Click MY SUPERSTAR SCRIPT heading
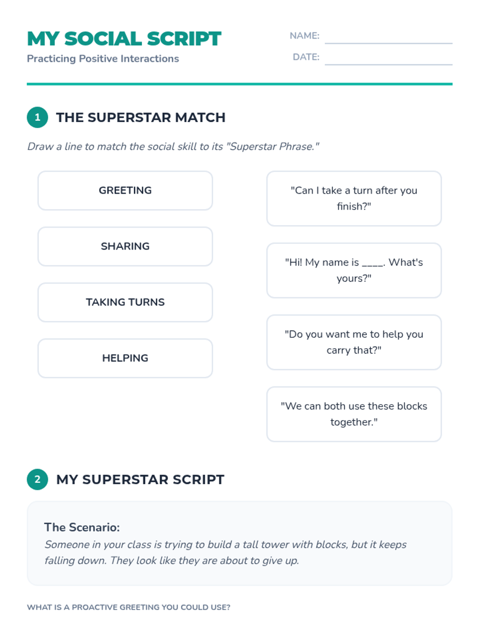 140,479
